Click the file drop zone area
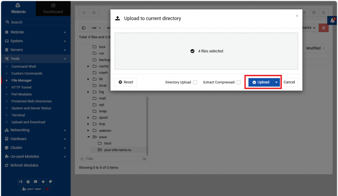338x196 pixels. click(206, 51)
